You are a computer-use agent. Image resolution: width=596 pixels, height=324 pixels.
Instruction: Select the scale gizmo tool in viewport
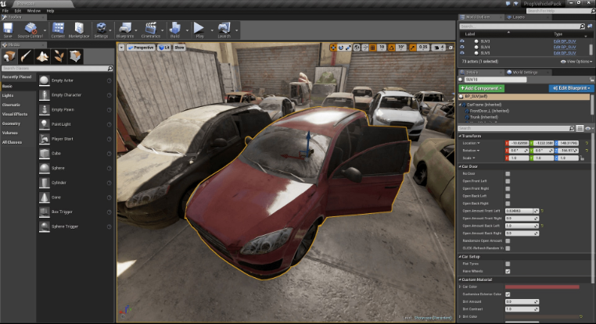point(349,48)
